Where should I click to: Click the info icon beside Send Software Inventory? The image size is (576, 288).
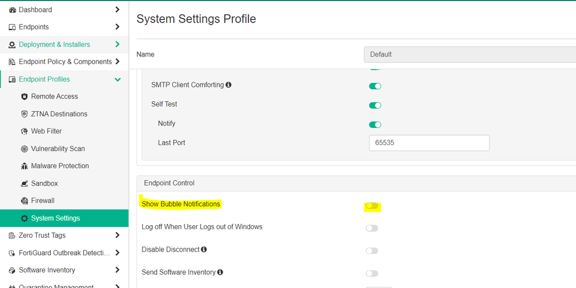coord(220,272)
